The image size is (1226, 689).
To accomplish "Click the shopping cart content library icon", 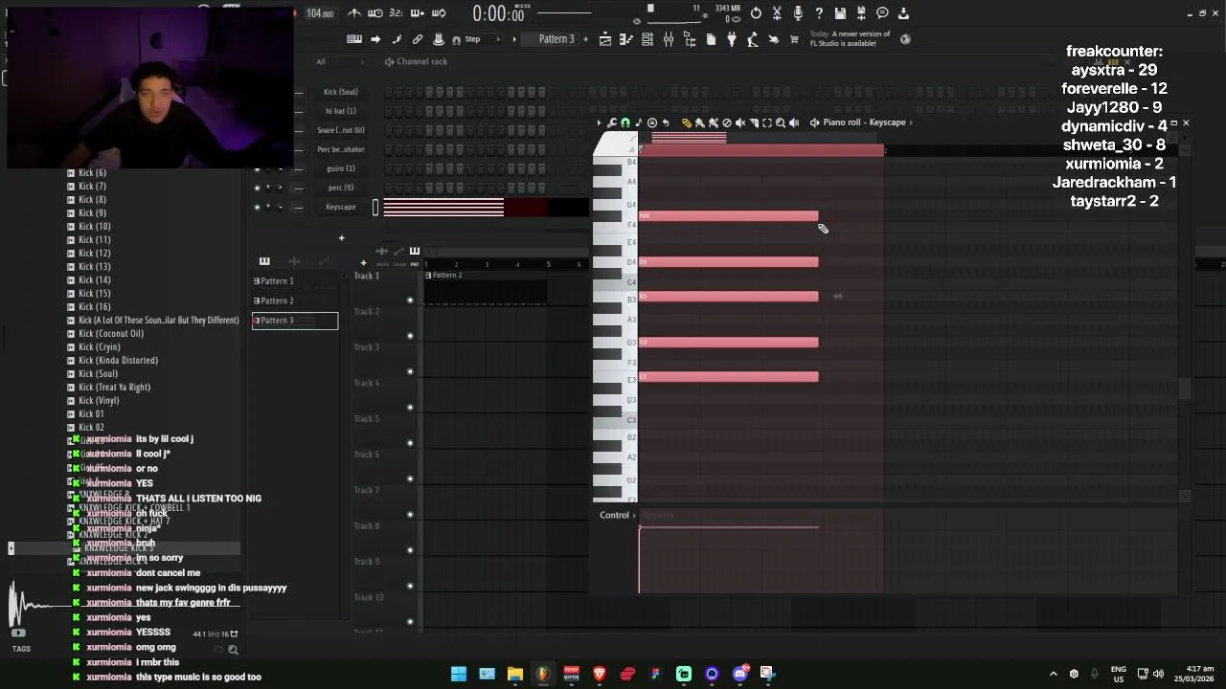I will pyautogui.click(x=794, y=39).
